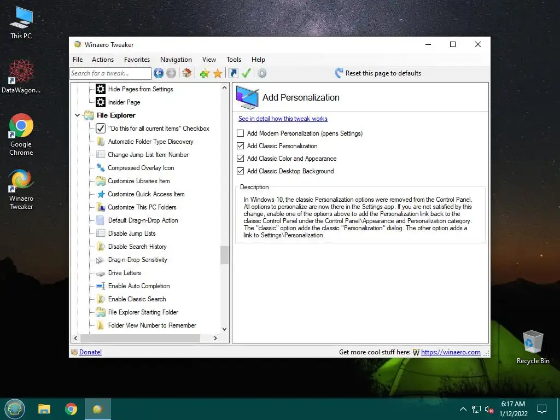Image resolution: width=560 pixels, height=420 pixels.
Task: Click the Hide Pages from Settings gear icon
Action: pyautogui.click(x=101, y=89)
